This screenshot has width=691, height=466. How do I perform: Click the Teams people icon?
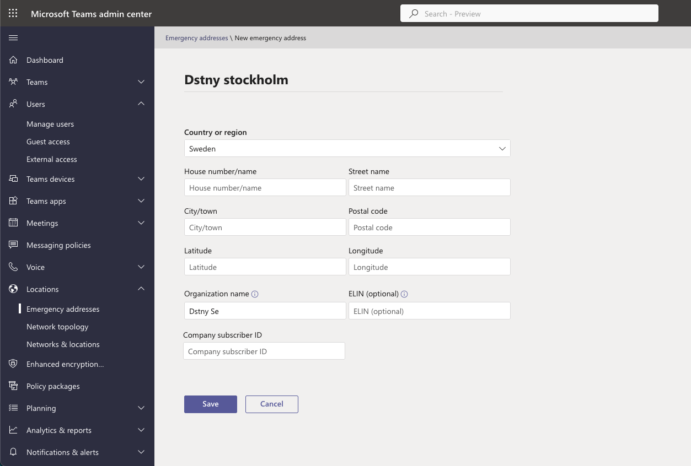13,82
